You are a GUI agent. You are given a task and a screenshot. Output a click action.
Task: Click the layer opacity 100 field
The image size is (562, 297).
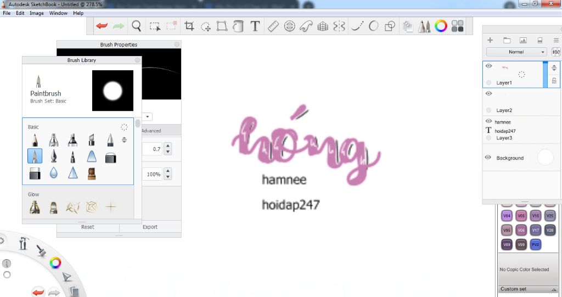click(556, 52)
